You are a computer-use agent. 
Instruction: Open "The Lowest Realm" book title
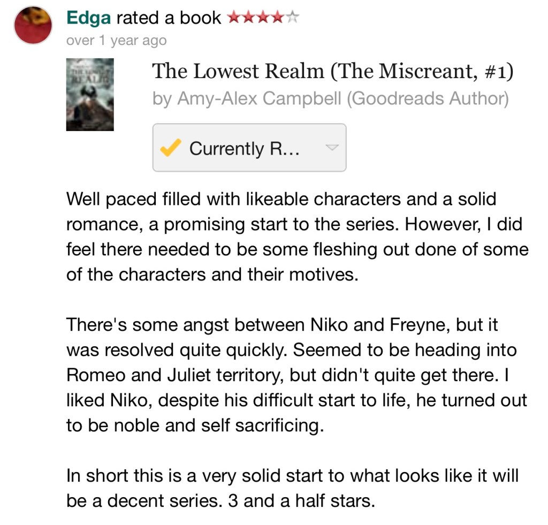click(x=238, y=72)
